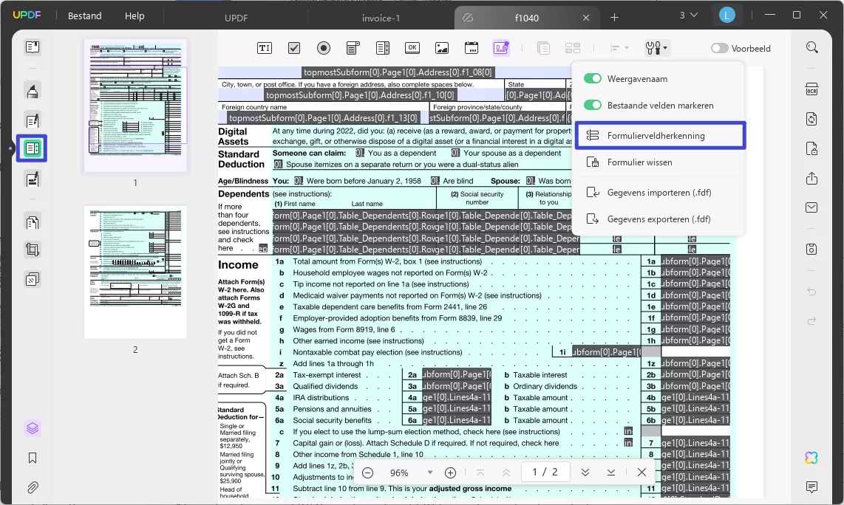
Task: Click the page number field 1 / 2
Action: pyautogui.click(x=545, y=473)
